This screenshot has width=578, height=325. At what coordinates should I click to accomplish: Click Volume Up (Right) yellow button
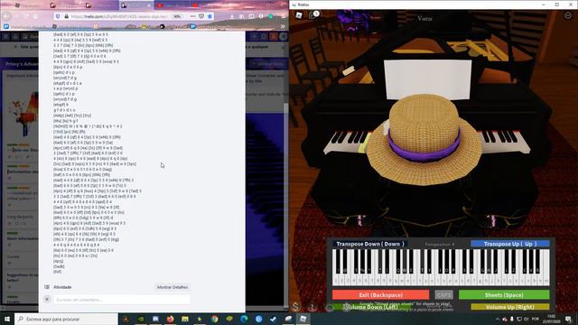pos(510,307)
